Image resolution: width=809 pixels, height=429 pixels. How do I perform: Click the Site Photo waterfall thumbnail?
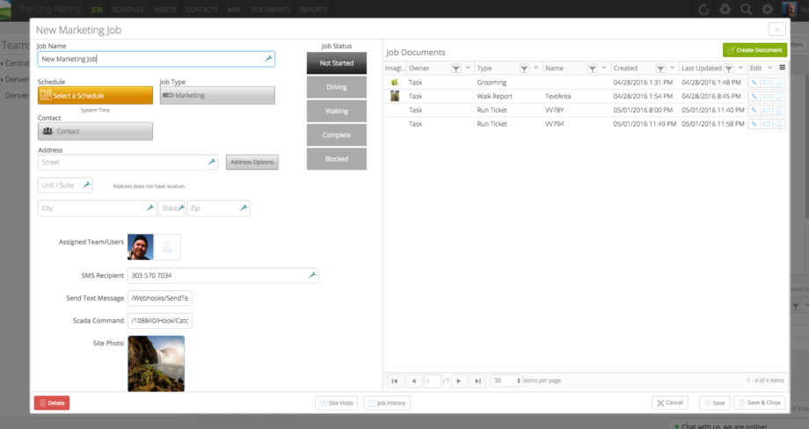click(x=157, y=364)
